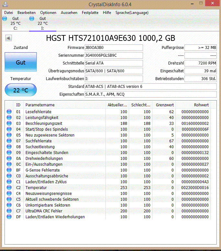Click status orb for Eingeschaltete Stunden row

pyautogui.click(x=9, y=152)
